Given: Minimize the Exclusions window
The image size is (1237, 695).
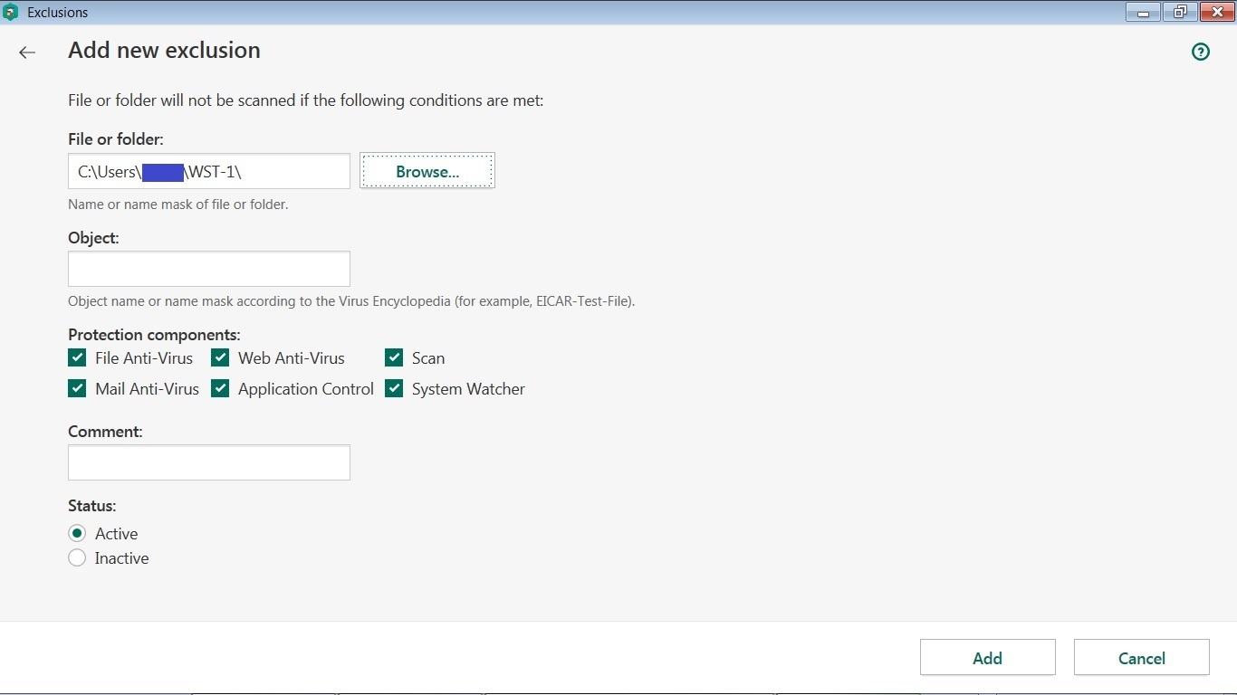Looking at the screenshot, I should click(1143, 13).
